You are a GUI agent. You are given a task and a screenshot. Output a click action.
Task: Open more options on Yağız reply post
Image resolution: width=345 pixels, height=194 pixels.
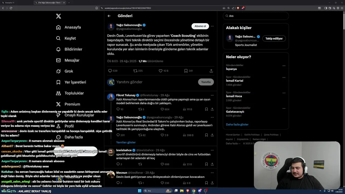point(212,117)
